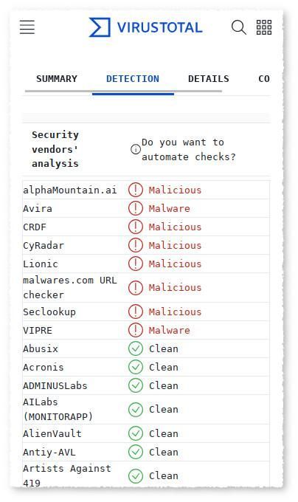Open the partially visible CO tab
The width and height of the screenshot is (298, 502).
(x=264, y=79)
